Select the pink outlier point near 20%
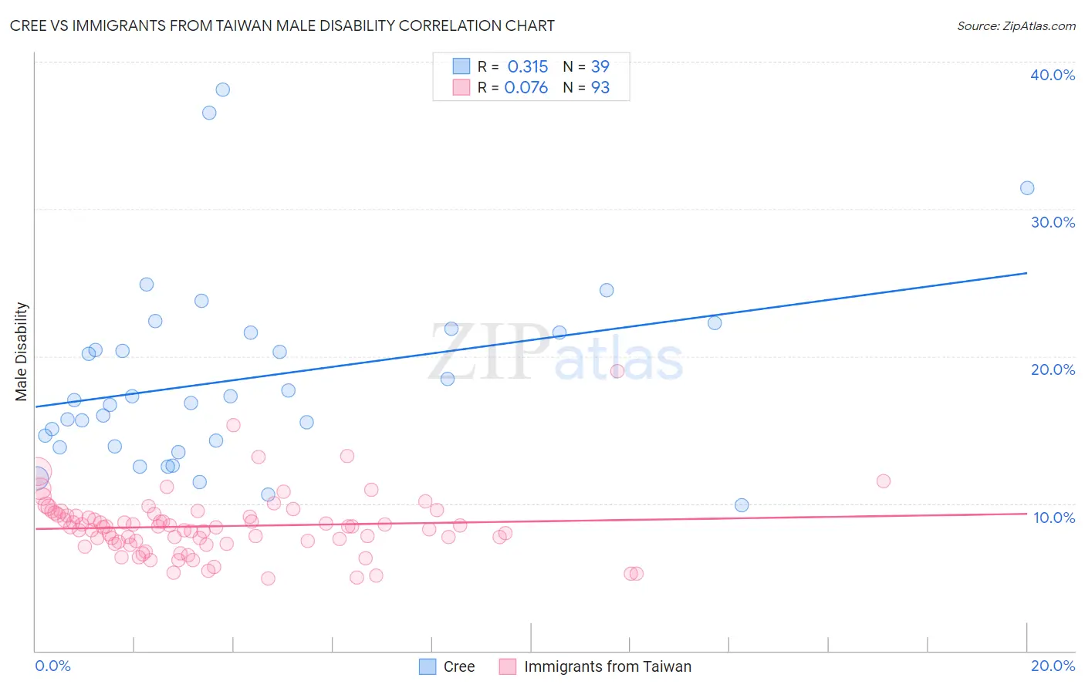Viewport: 1085px width, 688px height. pos(617,371)
